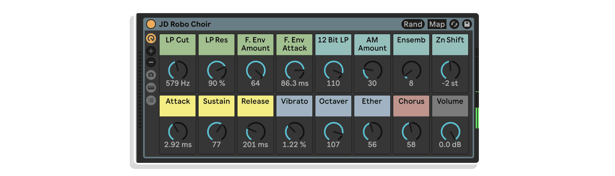Click the Vibrato macro knob
This screenshot has height=176, width=615.
[x=295, y=131]
